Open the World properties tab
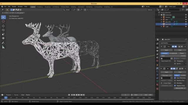This screenshot has height=105, width=188. [157, 61]
